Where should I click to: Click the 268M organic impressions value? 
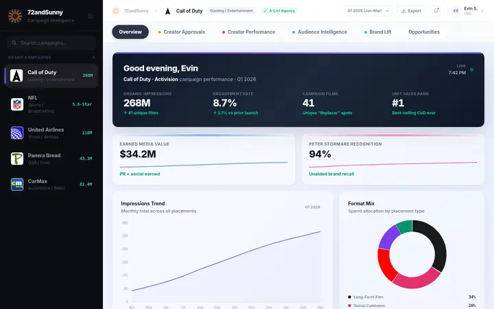pyautogui.click(x=137, y=103)
